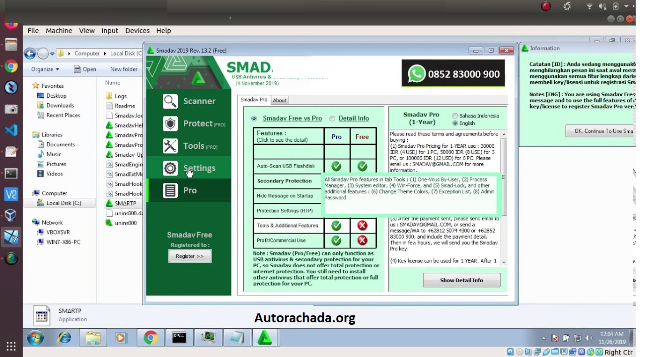Click the WhatsApp phone number banner
The image size is (666, 357).
pos(453,74)
